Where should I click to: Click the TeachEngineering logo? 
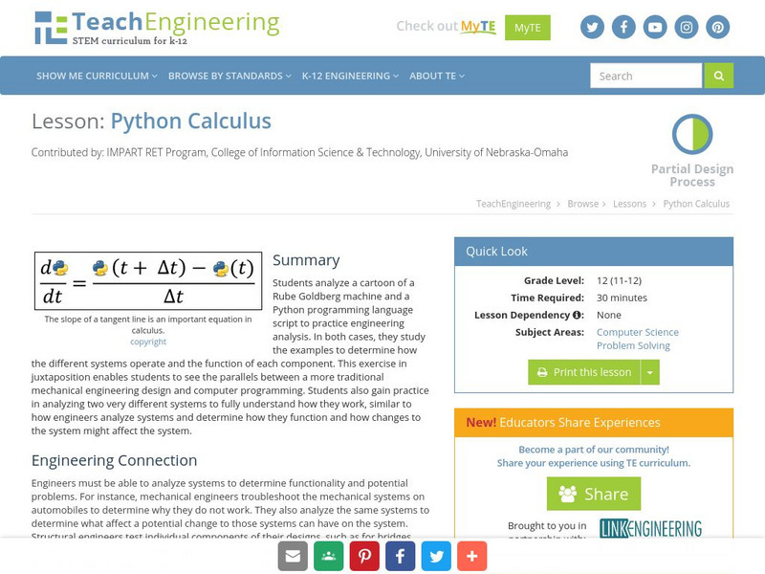(157, 28)
